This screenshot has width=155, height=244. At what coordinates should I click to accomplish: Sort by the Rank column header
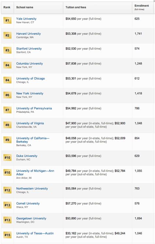point(7,7)
